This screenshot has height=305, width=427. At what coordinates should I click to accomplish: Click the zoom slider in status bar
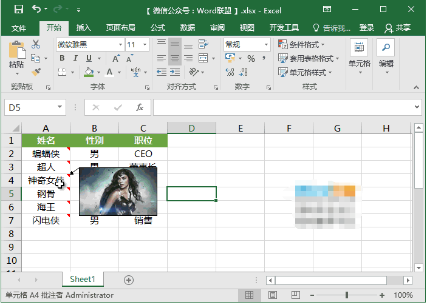coord(347,295)
